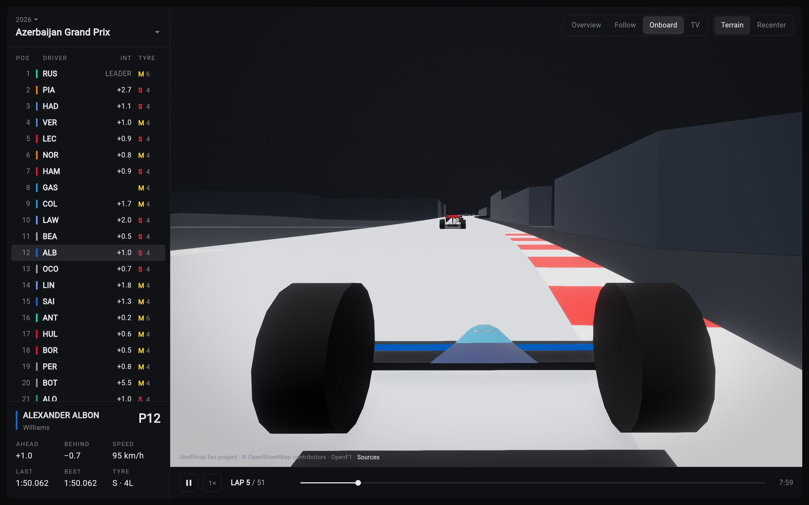Click the 7:59 elapsed time label
Screen dimensions: 809x505
(786, 483)
